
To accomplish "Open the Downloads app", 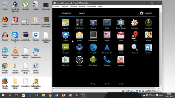I will (x=148, y=24).
